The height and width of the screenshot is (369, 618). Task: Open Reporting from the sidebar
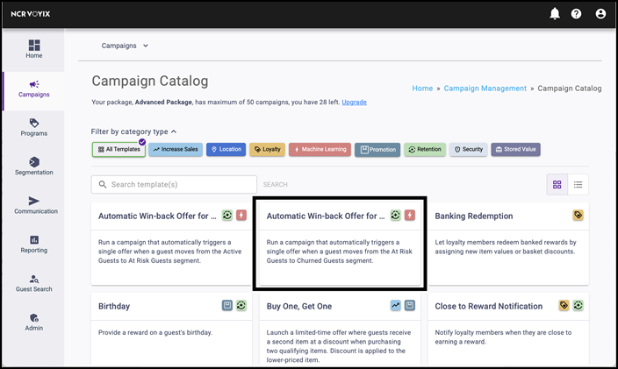(33, 244)
